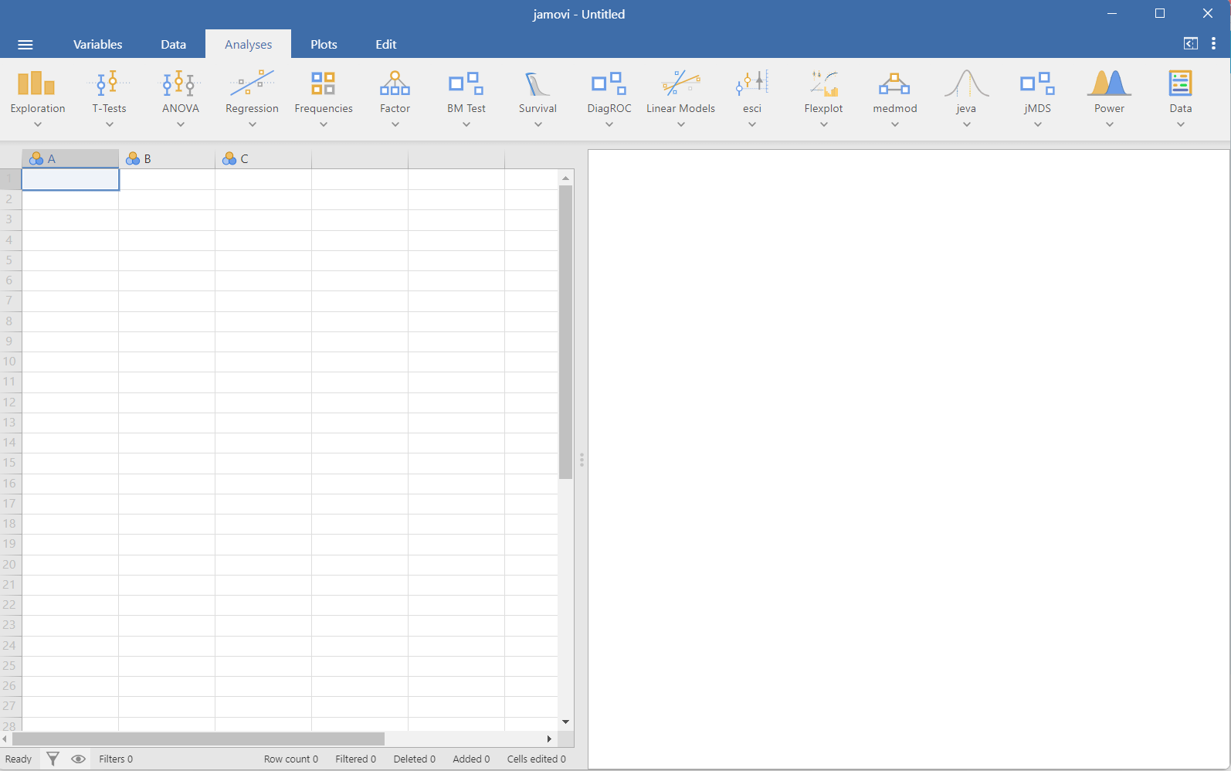Open the T-Tests analyses icon
The image size is (1231, 771).
pyautogui.click(x=109, y=83)
